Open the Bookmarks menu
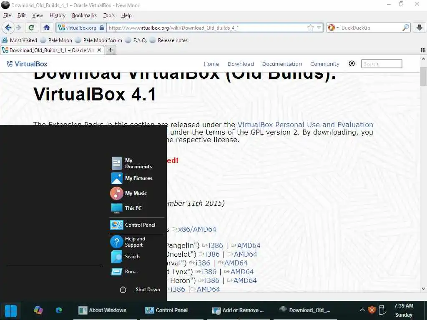Viewport: 427px width, 320px height. click(84, 15)
